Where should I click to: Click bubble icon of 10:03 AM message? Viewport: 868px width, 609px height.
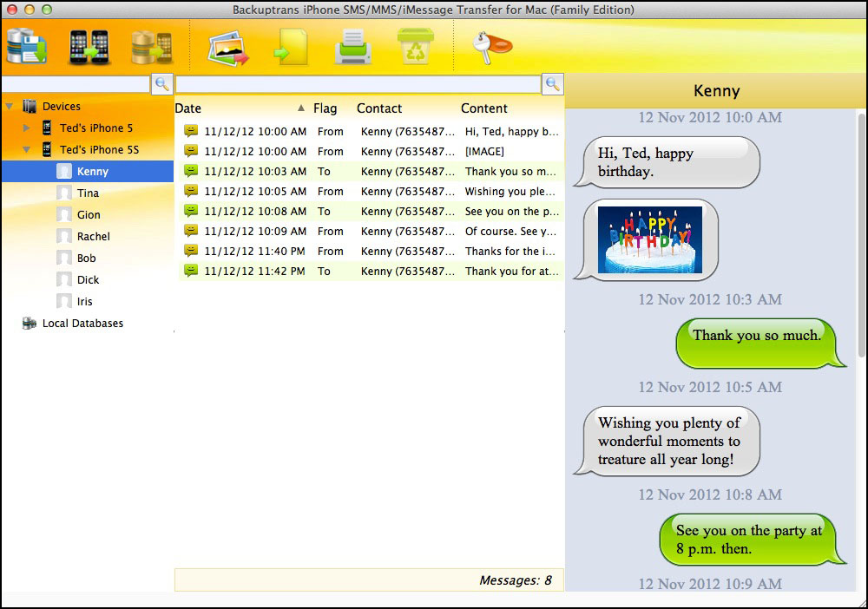click(191, 170)
